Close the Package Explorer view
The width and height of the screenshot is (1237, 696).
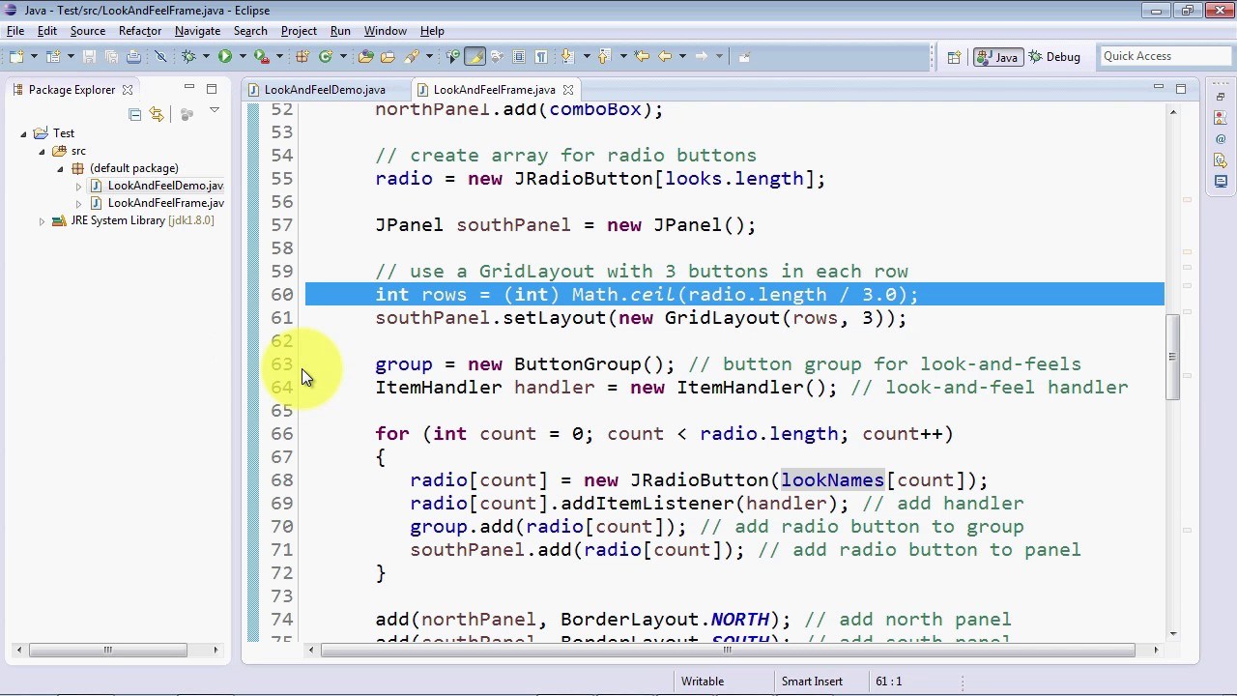click(127, 90)
